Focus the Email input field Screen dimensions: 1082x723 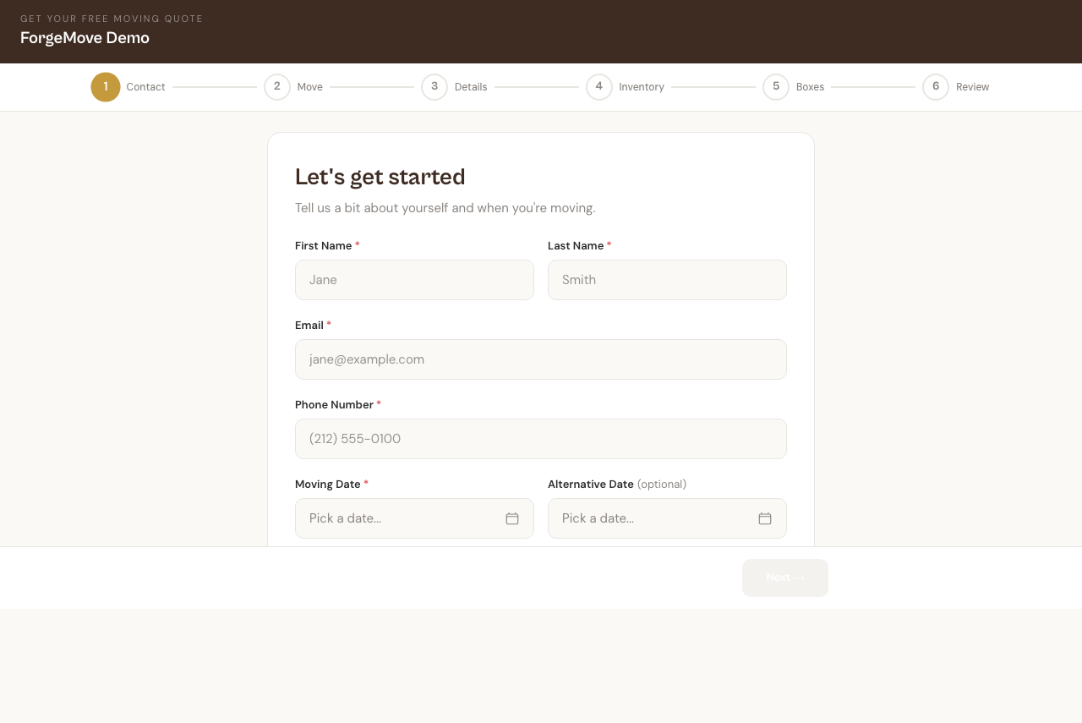(x=541, y=359)
